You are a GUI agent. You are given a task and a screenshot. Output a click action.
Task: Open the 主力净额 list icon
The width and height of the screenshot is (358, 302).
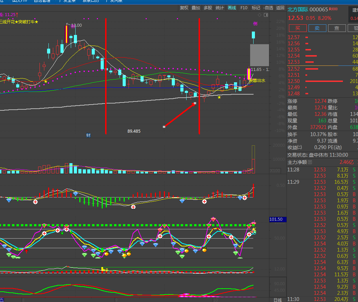point(310,162)
